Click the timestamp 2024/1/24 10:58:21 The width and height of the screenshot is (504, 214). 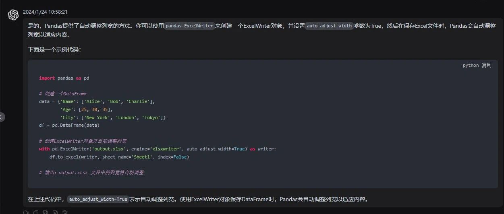tap(45, 12)
